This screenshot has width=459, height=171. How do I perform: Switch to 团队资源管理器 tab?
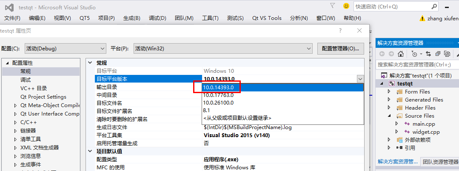(x=439, y=162)
